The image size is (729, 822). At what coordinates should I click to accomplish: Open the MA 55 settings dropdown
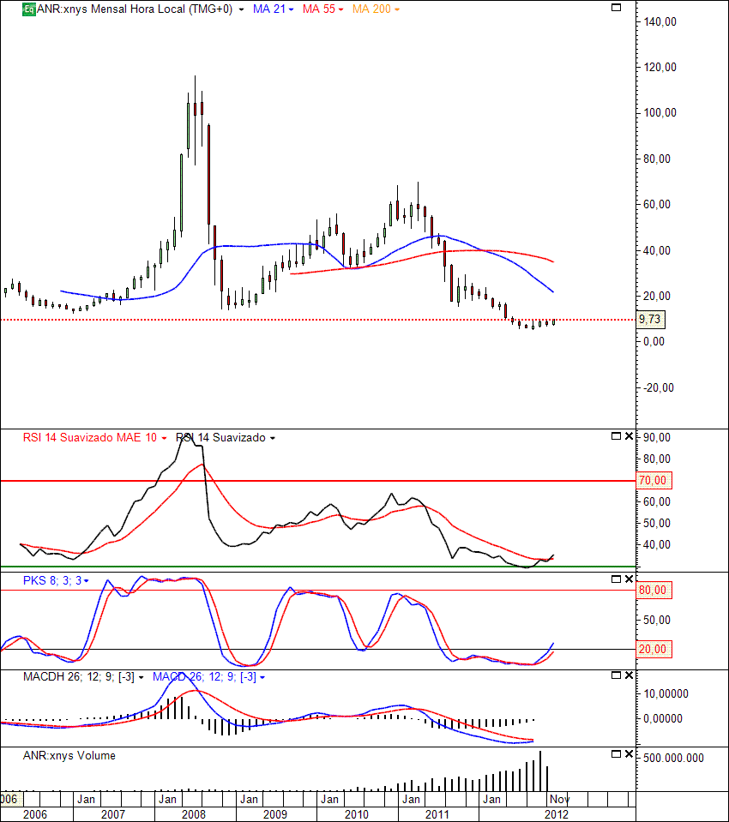[340, 9]
